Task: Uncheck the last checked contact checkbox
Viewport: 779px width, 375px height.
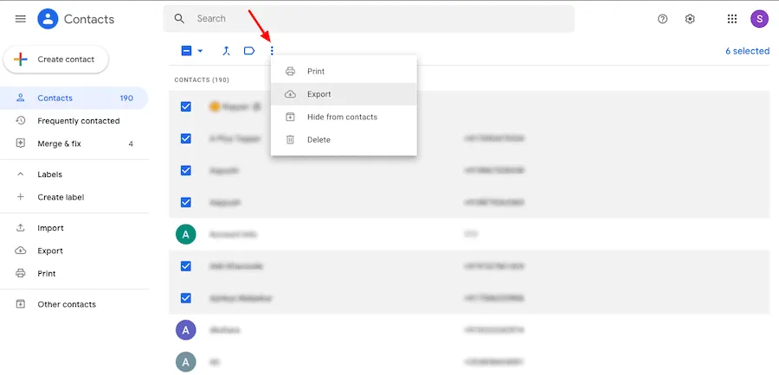Action: (186, 298)
